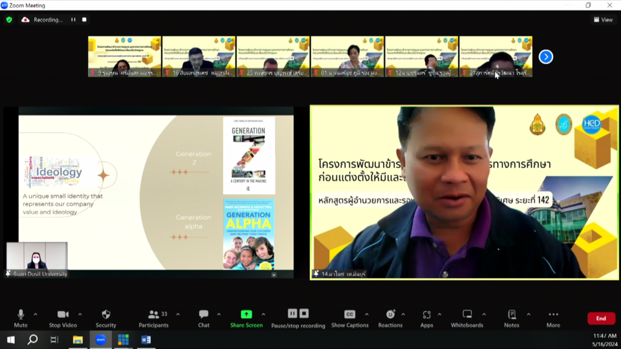Open Notes

[512, 319]
